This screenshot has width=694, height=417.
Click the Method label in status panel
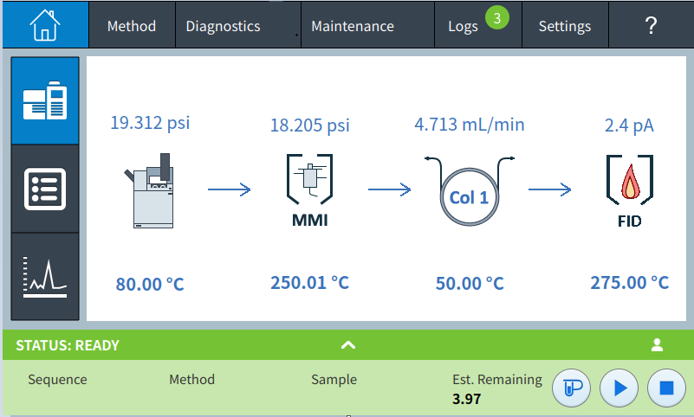(x=192, y=380)
